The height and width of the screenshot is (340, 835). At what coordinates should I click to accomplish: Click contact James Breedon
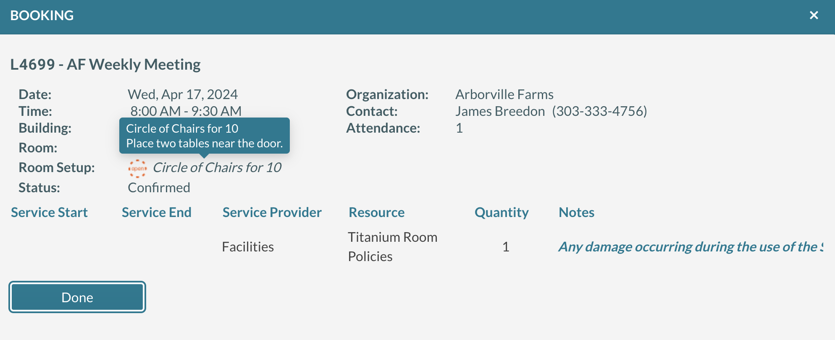pos(500,111)
